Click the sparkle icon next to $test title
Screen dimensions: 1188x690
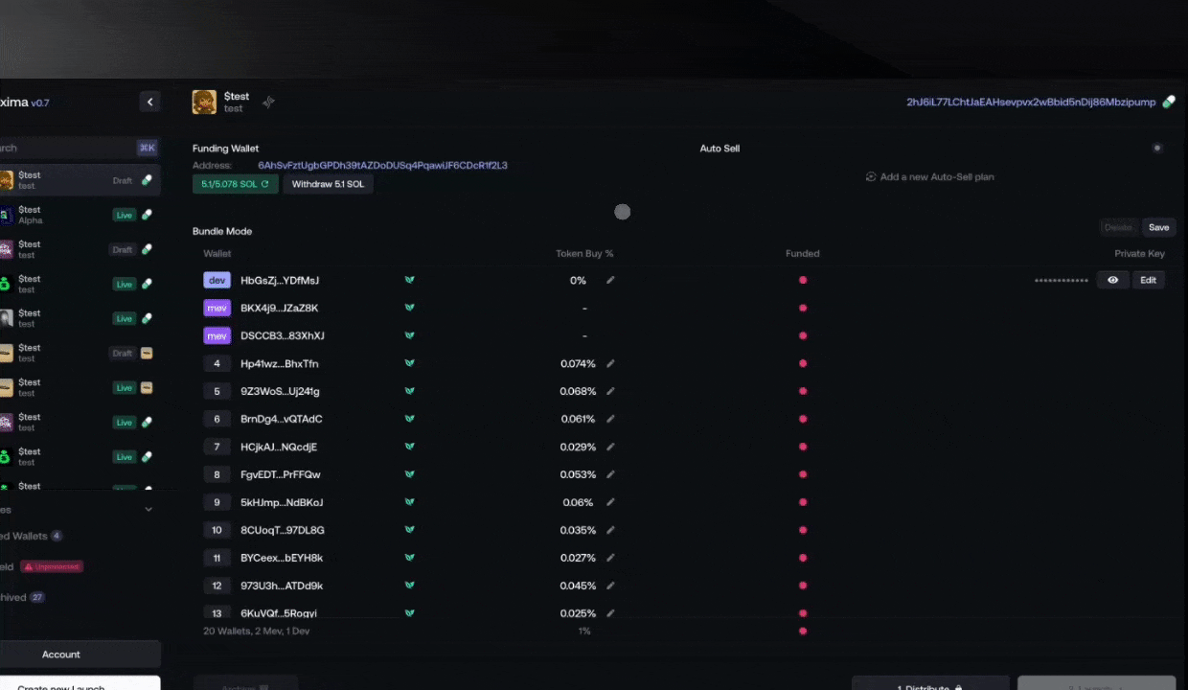pos(268,103)
